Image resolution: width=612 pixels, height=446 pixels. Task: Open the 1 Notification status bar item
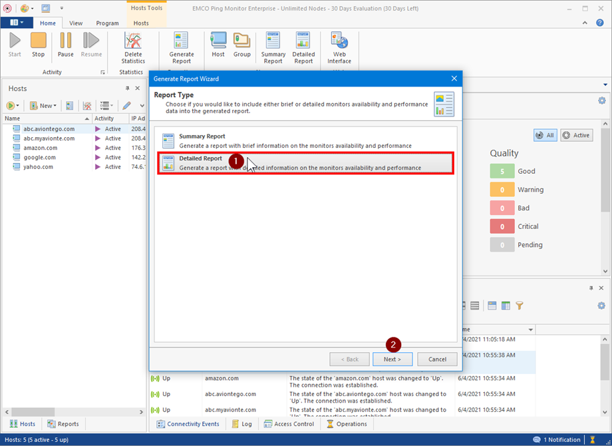[x=557, y=439]
